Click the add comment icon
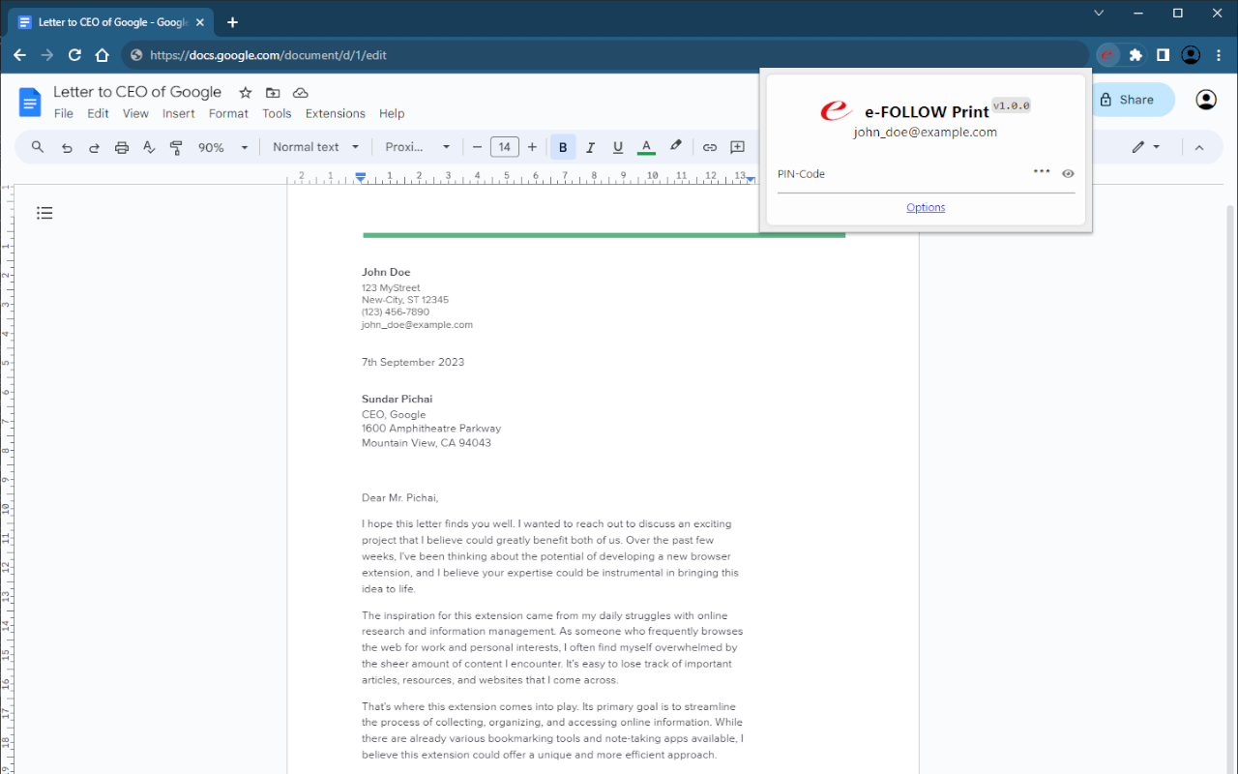Screen dimensions: 1238x774 [737, 147]
